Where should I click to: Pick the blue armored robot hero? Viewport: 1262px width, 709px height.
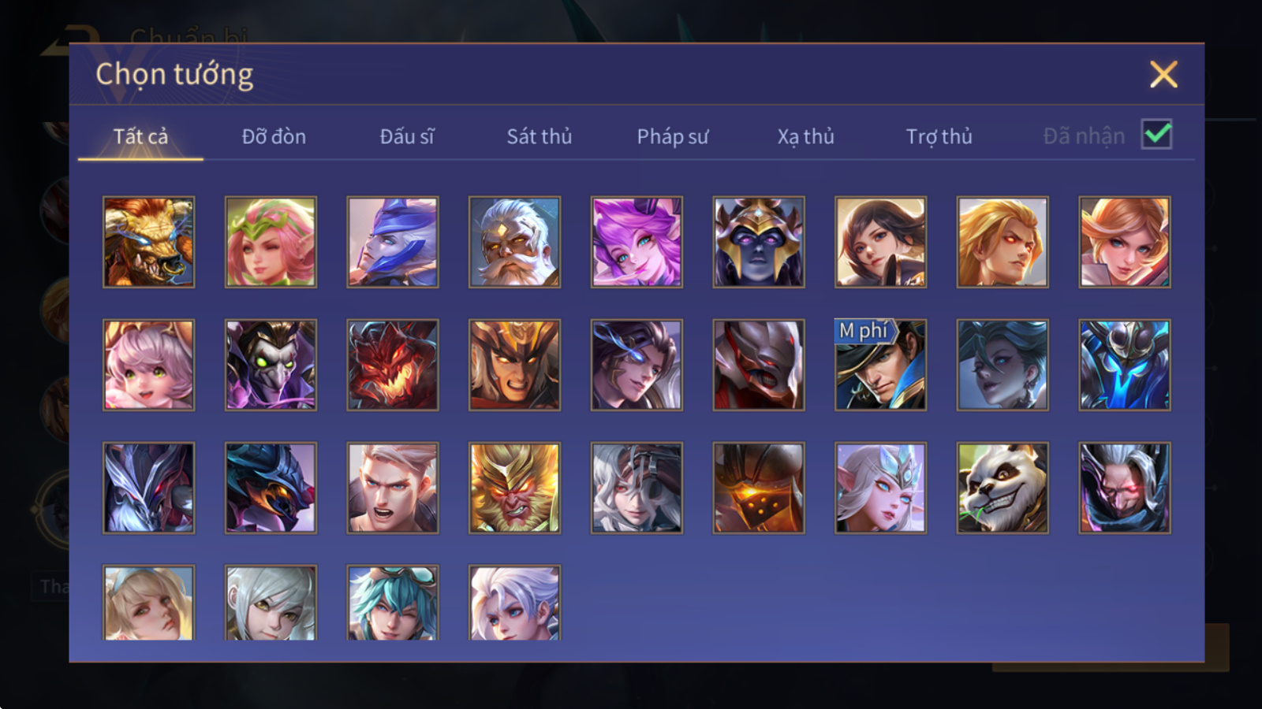click(x=1125, y=365)
